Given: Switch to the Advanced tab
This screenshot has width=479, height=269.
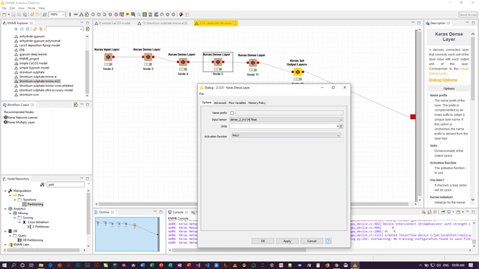Looking at the screenshot, I should [220, 103].
